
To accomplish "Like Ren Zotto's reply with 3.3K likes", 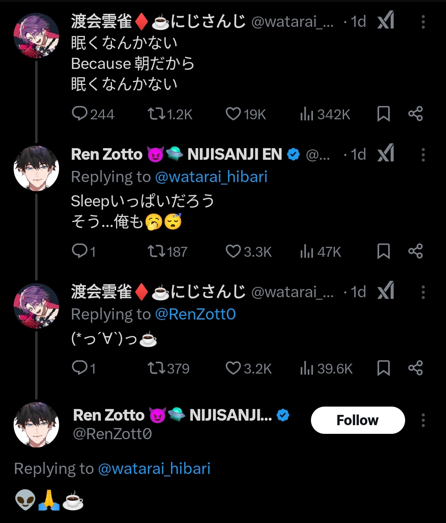I will 233,251.
